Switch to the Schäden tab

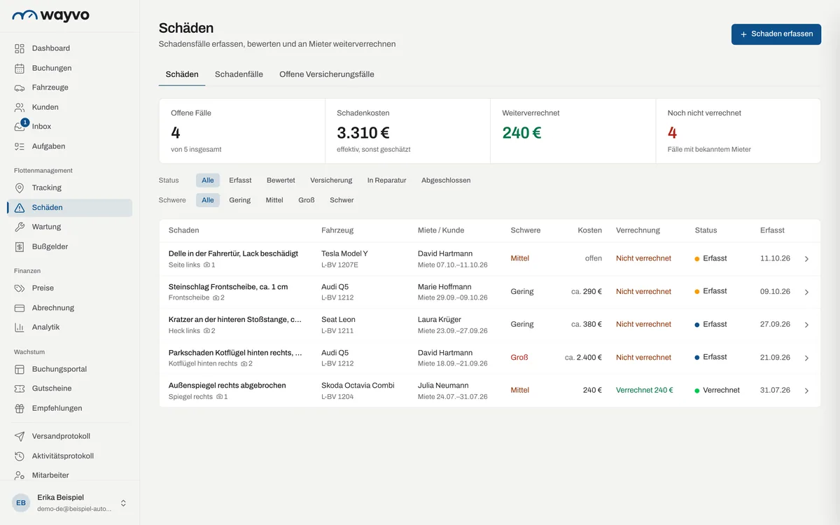click(x=182, y=74)
